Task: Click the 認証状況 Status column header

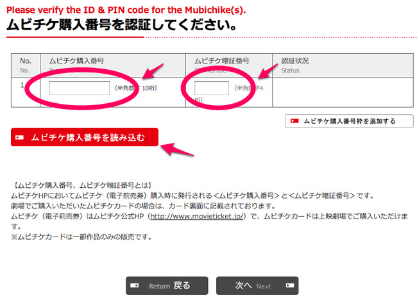Action: coord(343,65)
